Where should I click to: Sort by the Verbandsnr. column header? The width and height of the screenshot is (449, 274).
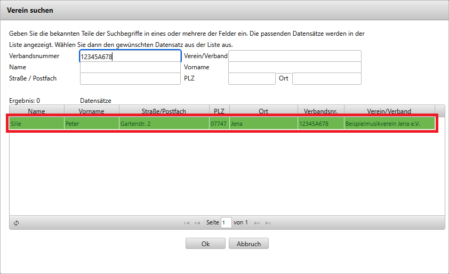pos(320,111)
